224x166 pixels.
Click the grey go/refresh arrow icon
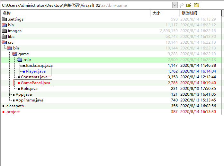click(182, 5)
